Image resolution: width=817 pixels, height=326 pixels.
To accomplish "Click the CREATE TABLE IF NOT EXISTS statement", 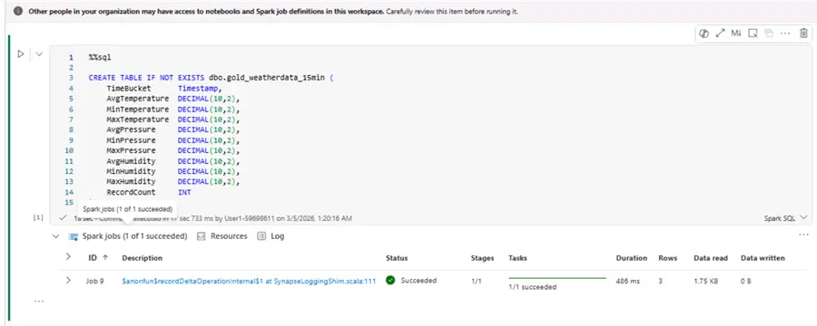I will click(x=211, y=78).
